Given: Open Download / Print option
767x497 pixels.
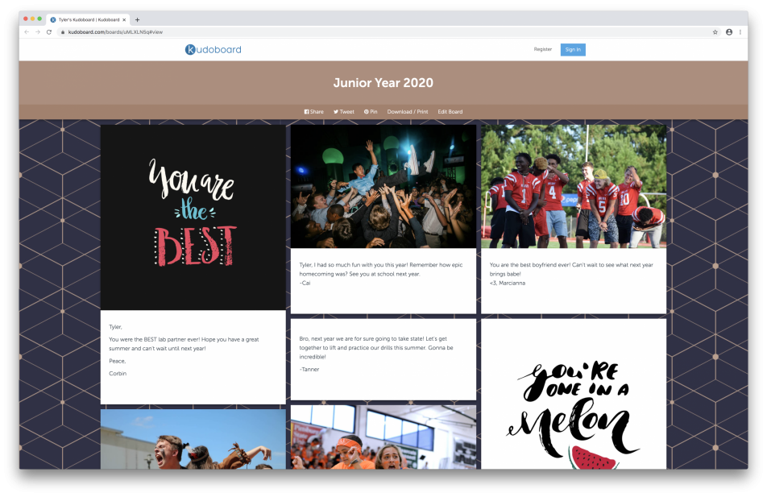Looking at the screenshot, I should point(407,112).
